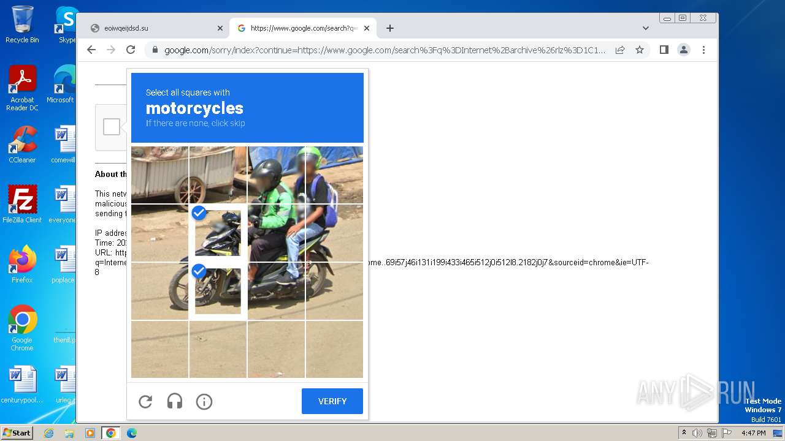Reload the page in Chrome
The width and height of the screenshot is (785, 441).
pos(131,50)
